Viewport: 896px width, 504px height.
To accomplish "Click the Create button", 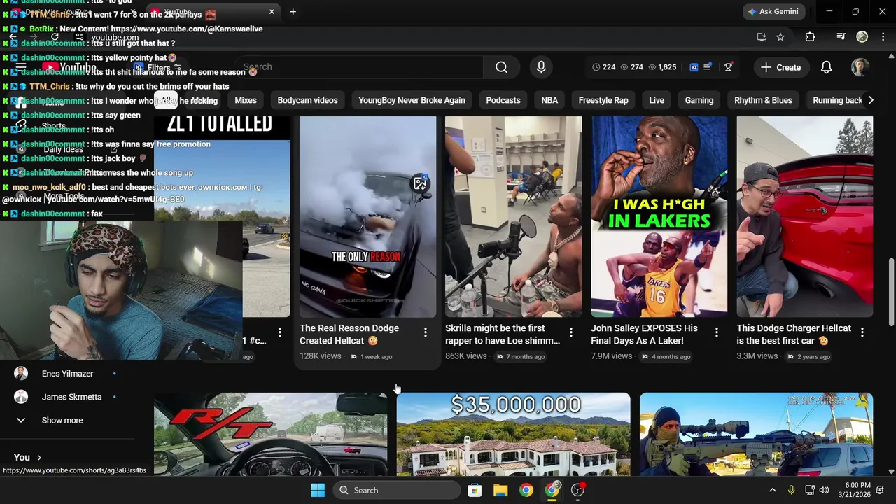I will (781, 67).
